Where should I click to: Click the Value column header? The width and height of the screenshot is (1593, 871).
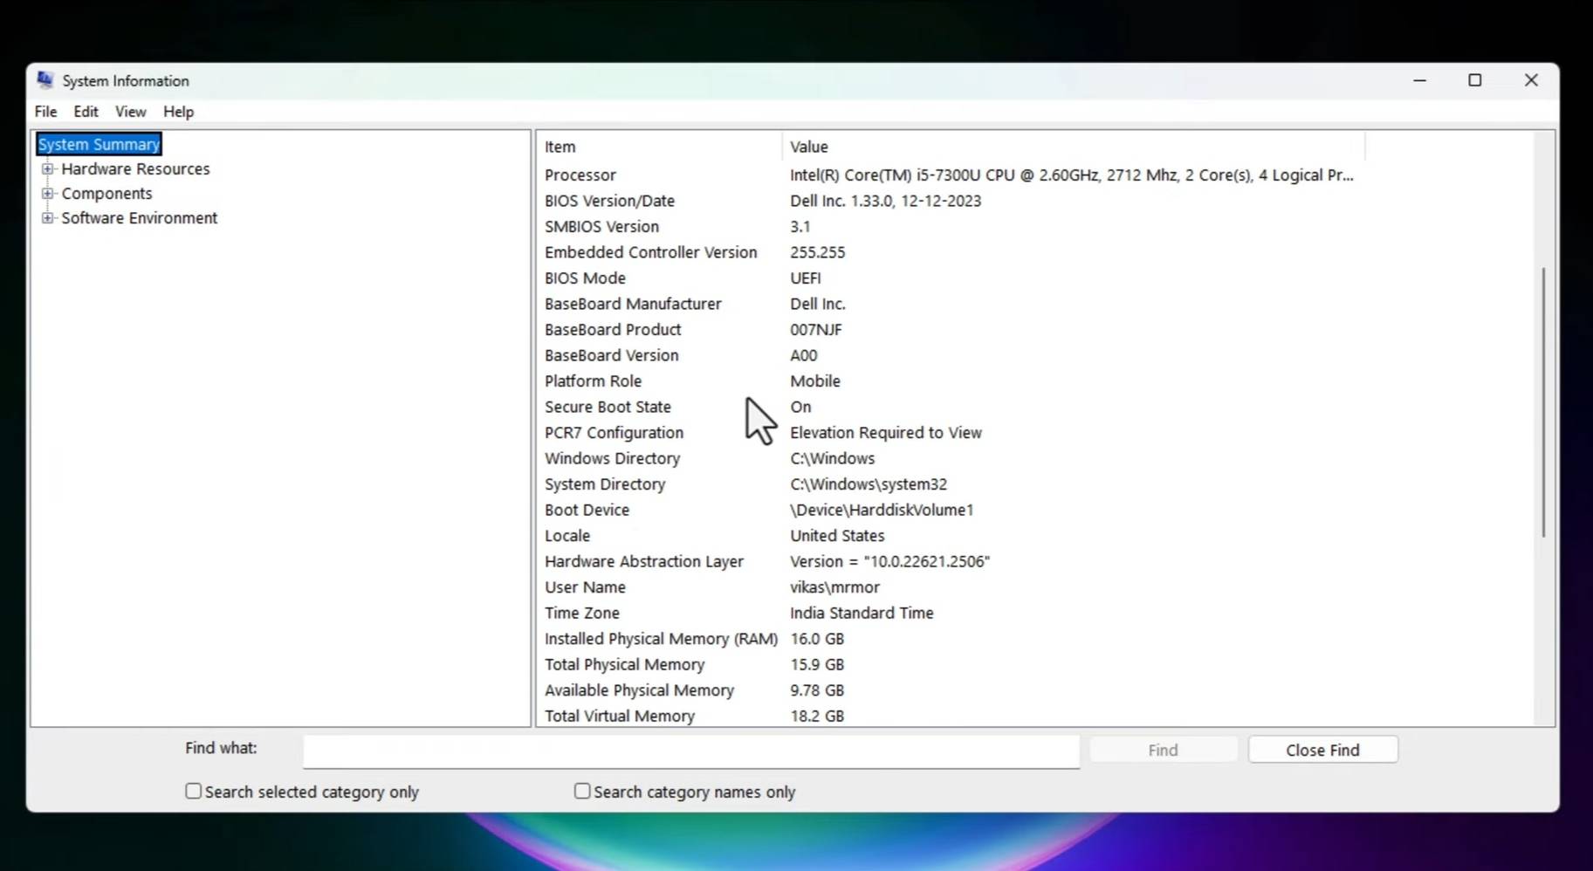coord(1073,147)
